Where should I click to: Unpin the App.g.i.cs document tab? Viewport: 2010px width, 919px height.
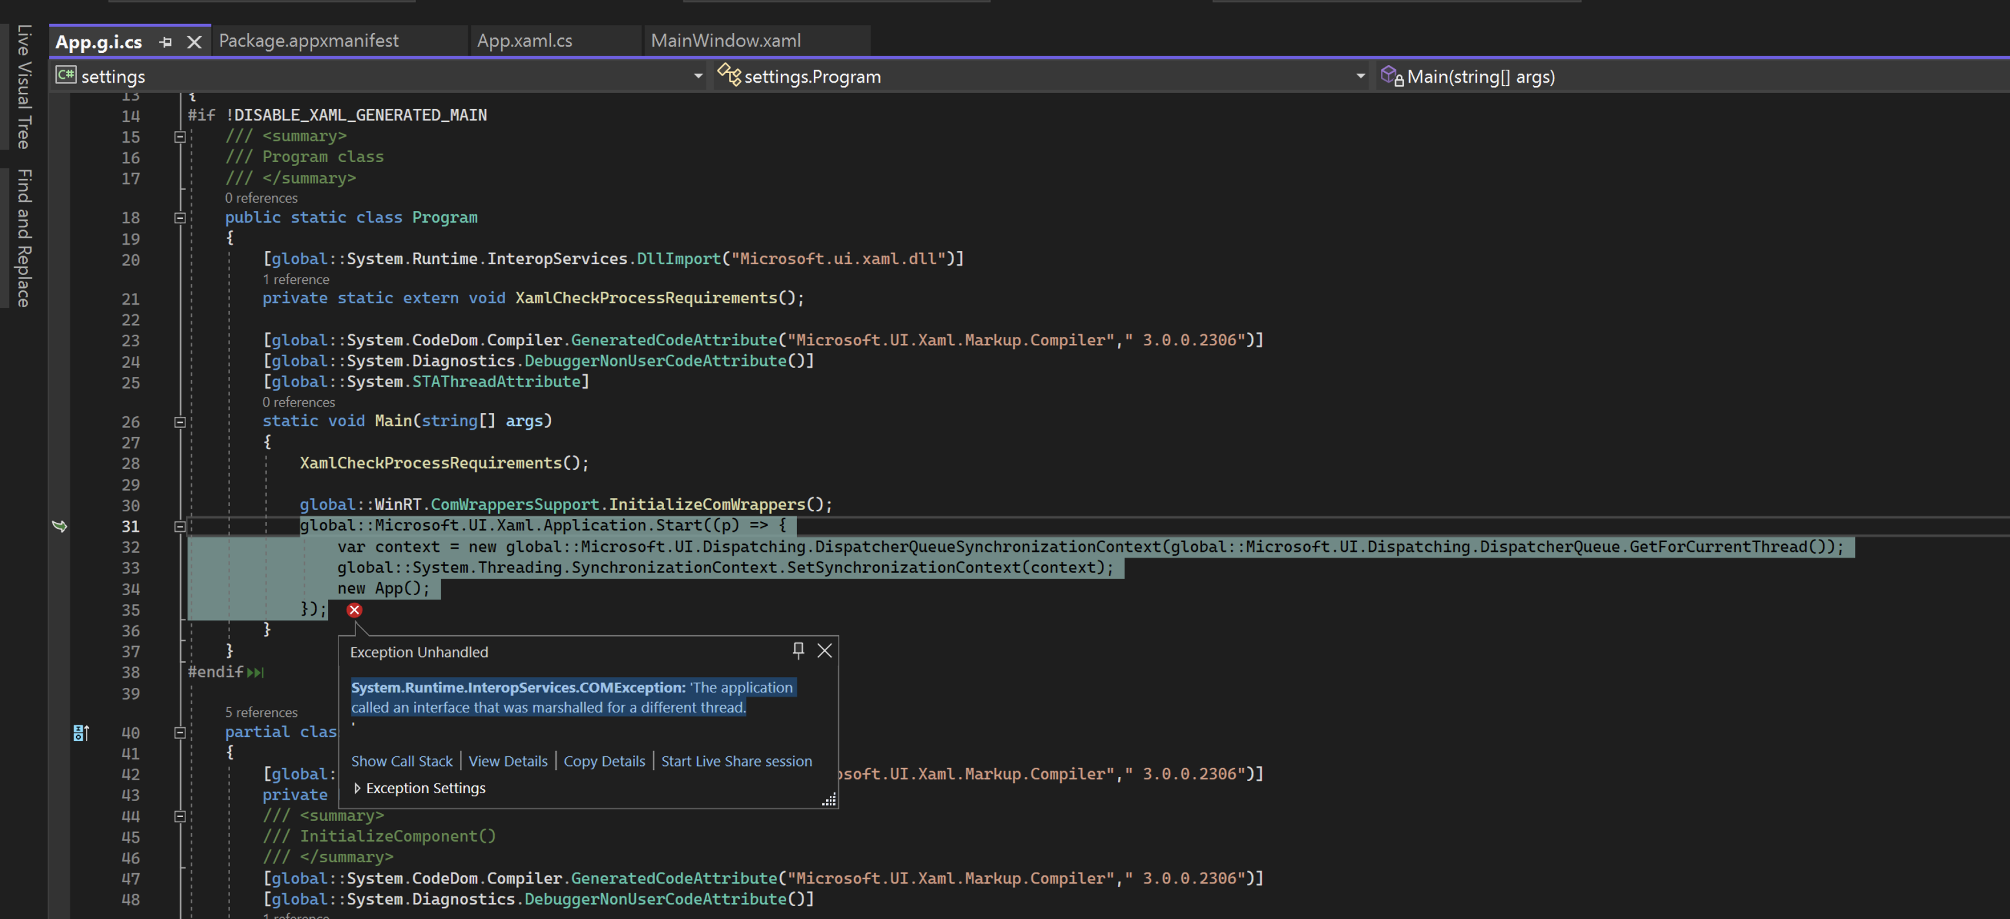(x=165, y=41)
